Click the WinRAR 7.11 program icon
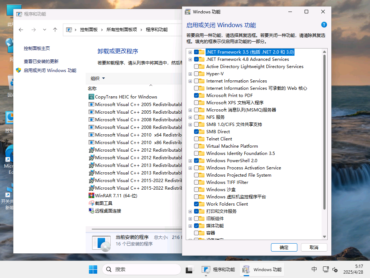The width and height of the screenshot is (370, 278). tap(91, 195)
